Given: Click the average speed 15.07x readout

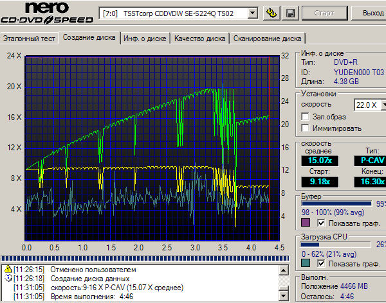Looking at the screenshot, I should click(320, 160).
